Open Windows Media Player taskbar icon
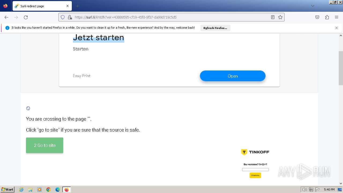 (39, 190)
